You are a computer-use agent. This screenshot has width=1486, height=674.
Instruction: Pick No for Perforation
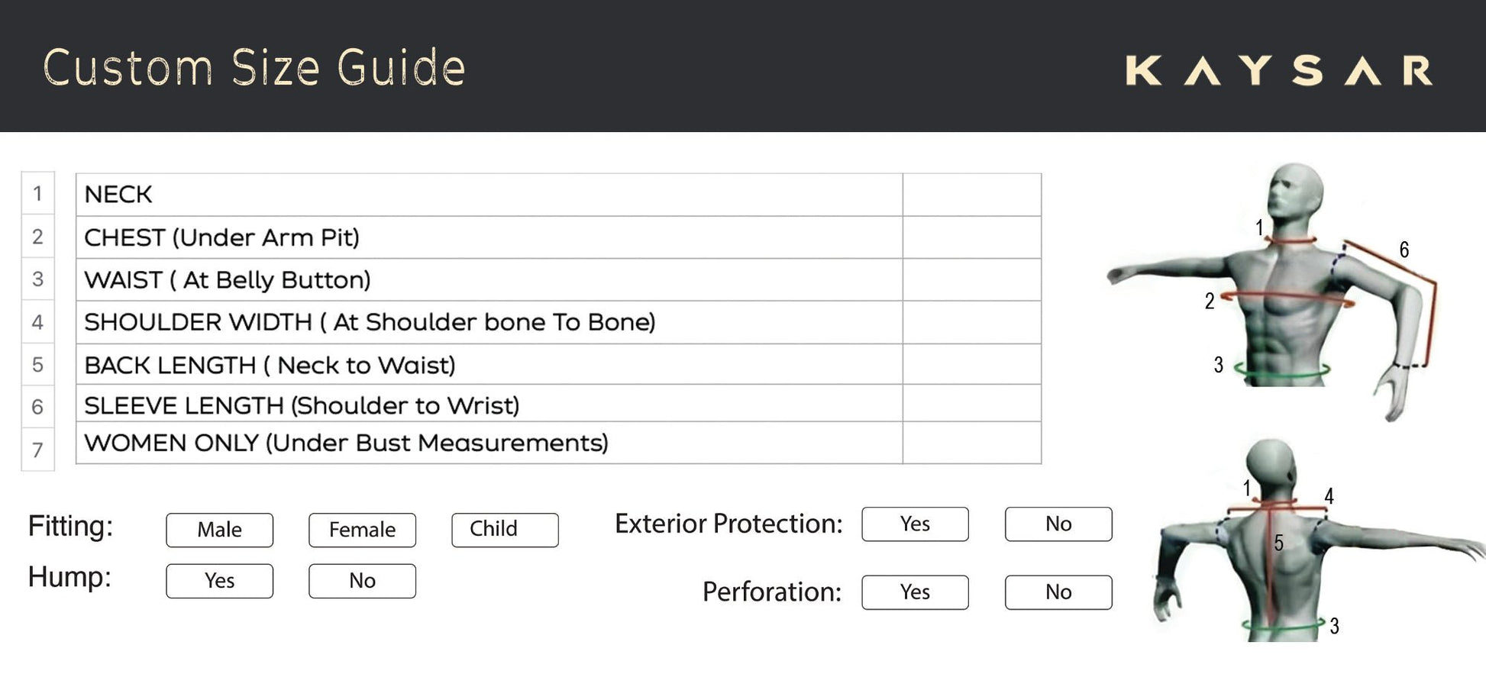click(1058, 592)
